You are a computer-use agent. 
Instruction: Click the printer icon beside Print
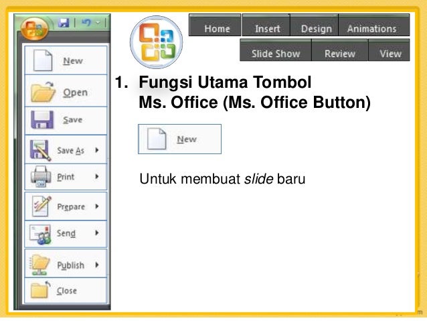tap(41, 177)
